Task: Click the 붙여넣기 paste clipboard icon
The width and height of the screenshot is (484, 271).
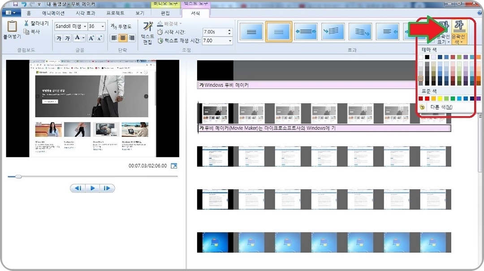Action: [12, 26]
